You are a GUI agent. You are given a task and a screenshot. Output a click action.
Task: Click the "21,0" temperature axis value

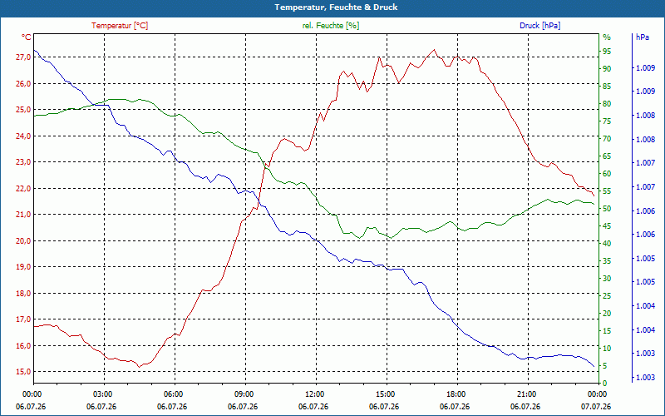(x=23, y=215)
